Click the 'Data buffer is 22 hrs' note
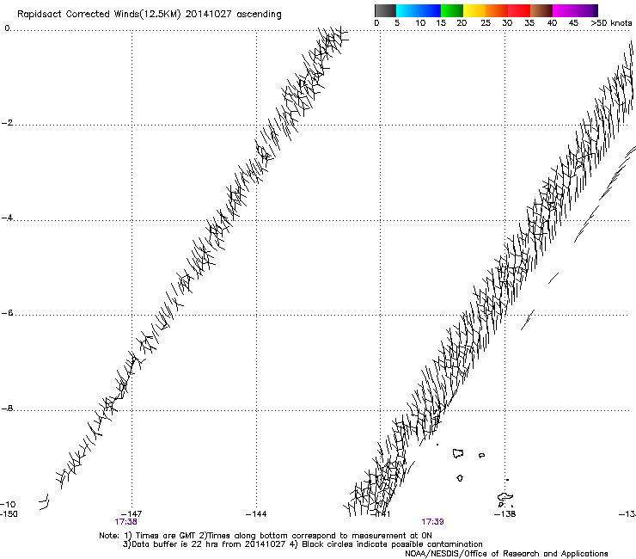 [x=303, y=544]
